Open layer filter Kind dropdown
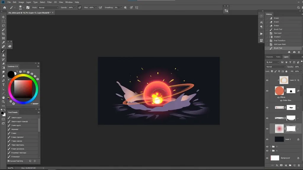 pyautogui.click(x=273, y=62)
